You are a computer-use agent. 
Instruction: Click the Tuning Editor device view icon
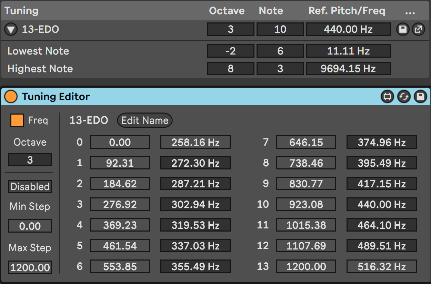(388, 97)
